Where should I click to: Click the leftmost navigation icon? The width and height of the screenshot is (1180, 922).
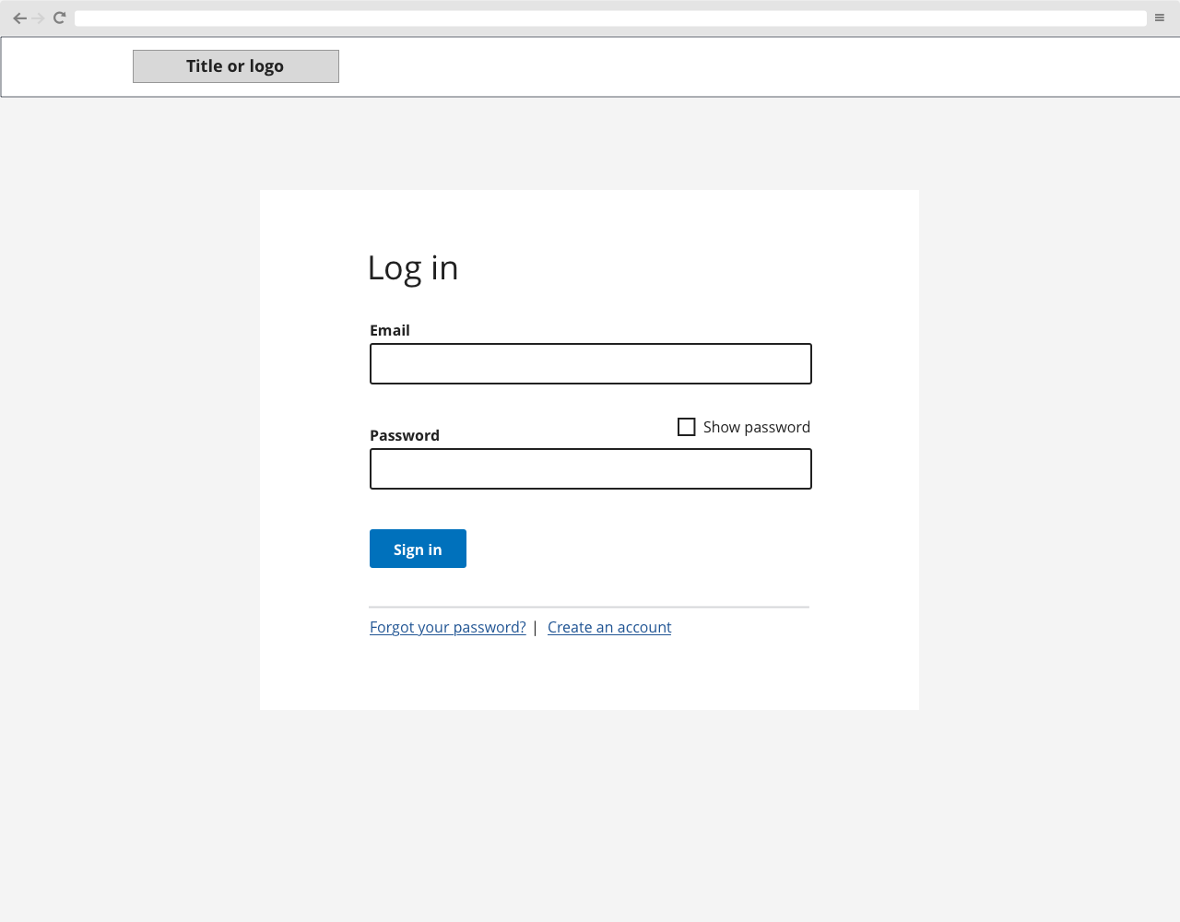coord(20,18)
